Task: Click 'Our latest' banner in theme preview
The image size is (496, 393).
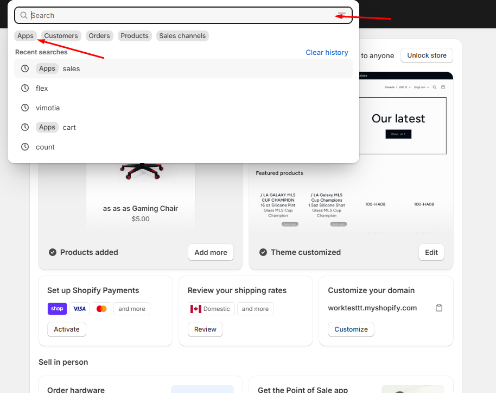Action: (x=398, y=118)
